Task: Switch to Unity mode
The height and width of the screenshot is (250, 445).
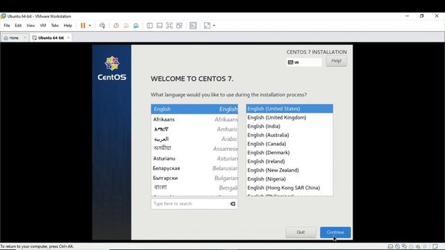Action: click(179, 26)
